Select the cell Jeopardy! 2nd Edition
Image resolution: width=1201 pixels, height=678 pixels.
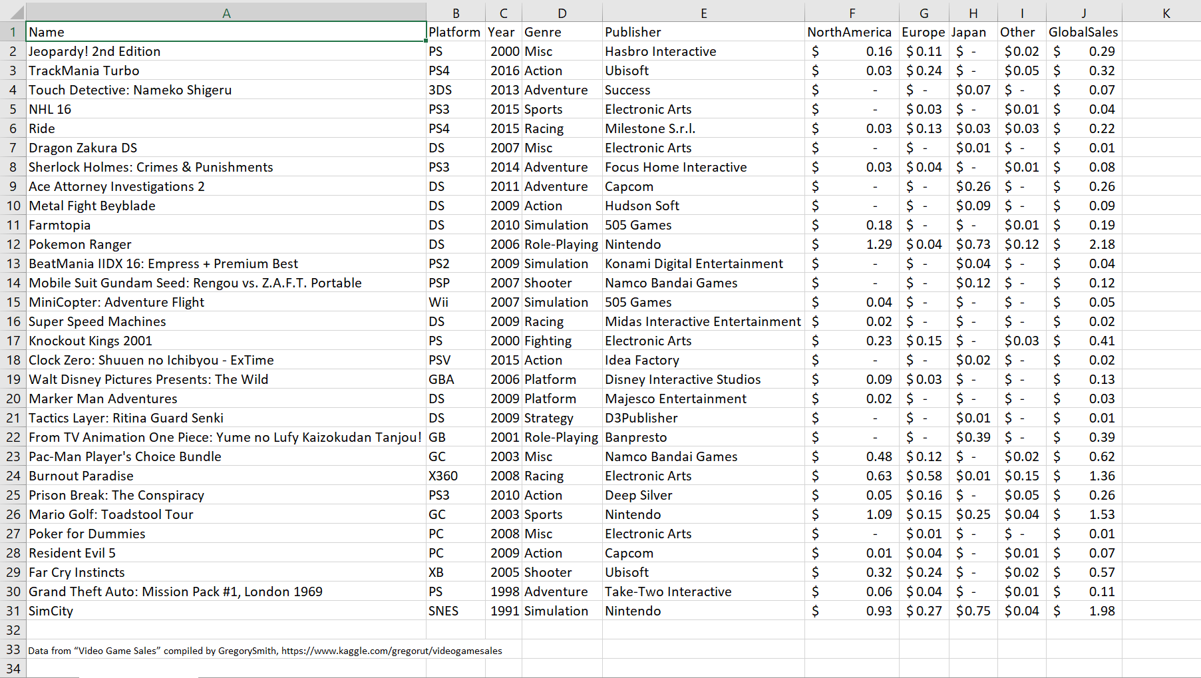226,51
